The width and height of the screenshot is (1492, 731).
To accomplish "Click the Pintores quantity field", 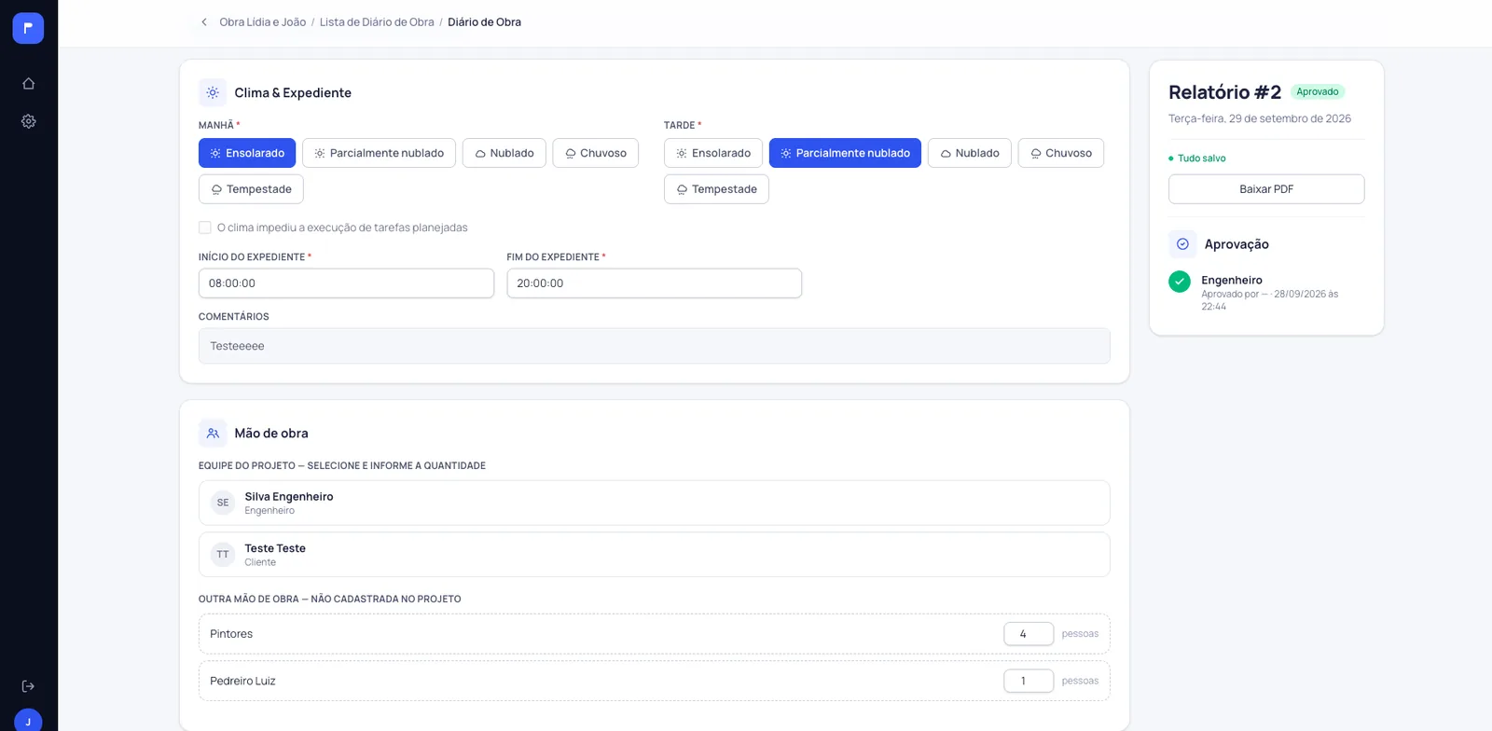I will point(1029,634).
